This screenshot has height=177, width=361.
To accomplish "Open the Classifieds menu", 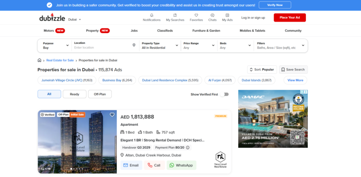I will pyautogui.click(x=165, y=31).
